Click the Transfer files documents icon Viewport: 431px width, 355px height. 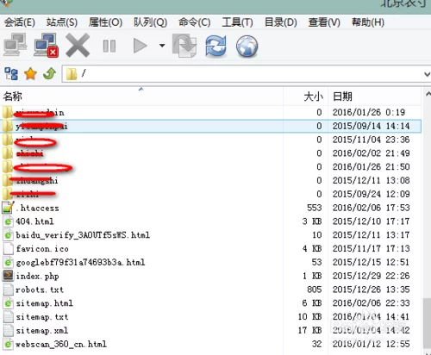(184, 46)
